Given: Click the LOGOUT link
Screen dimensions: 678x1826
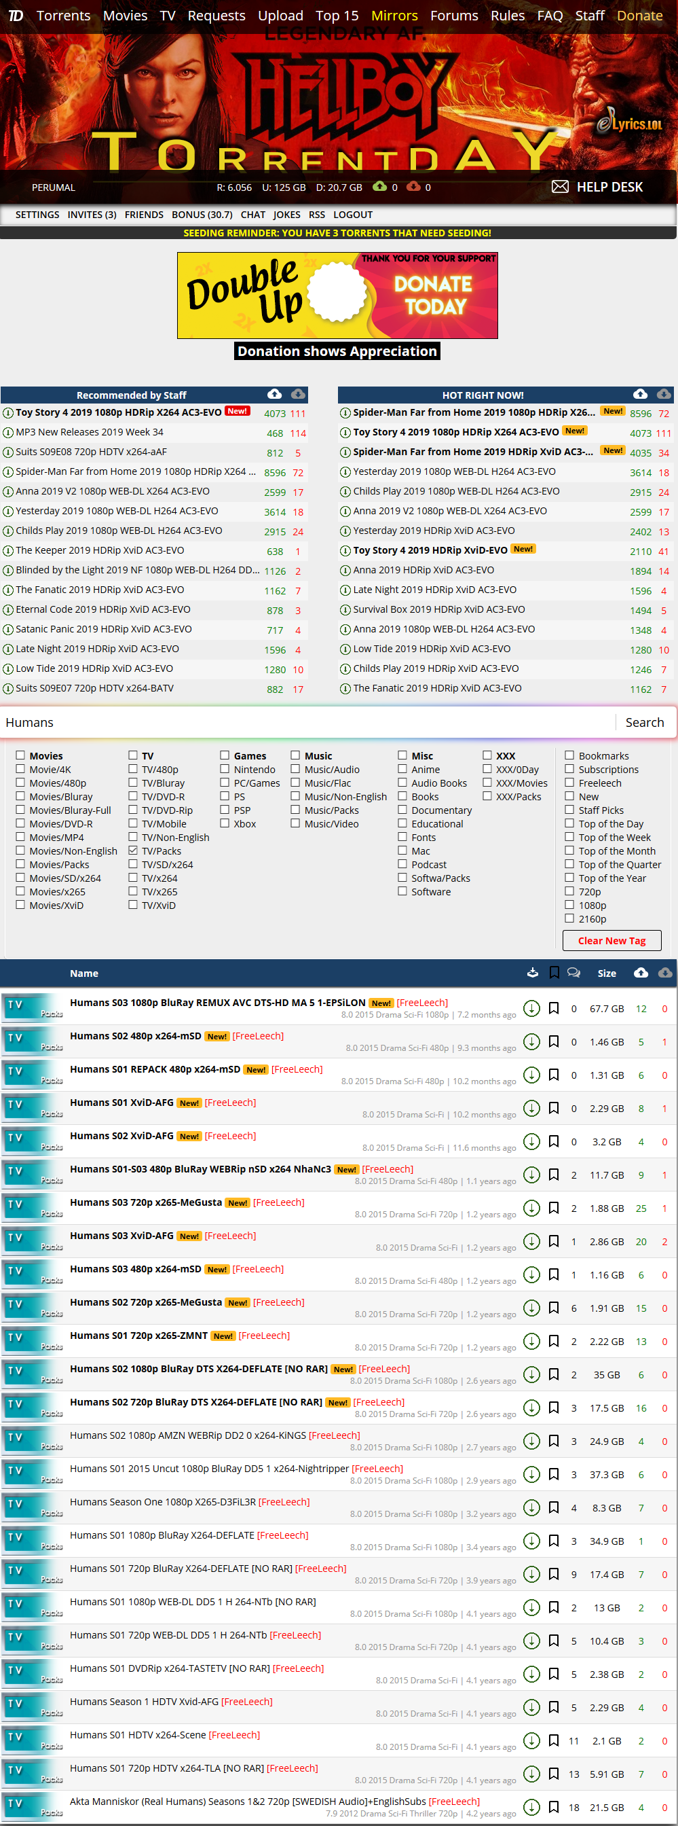Looking at the screenshot, I should tap(353, 215).
